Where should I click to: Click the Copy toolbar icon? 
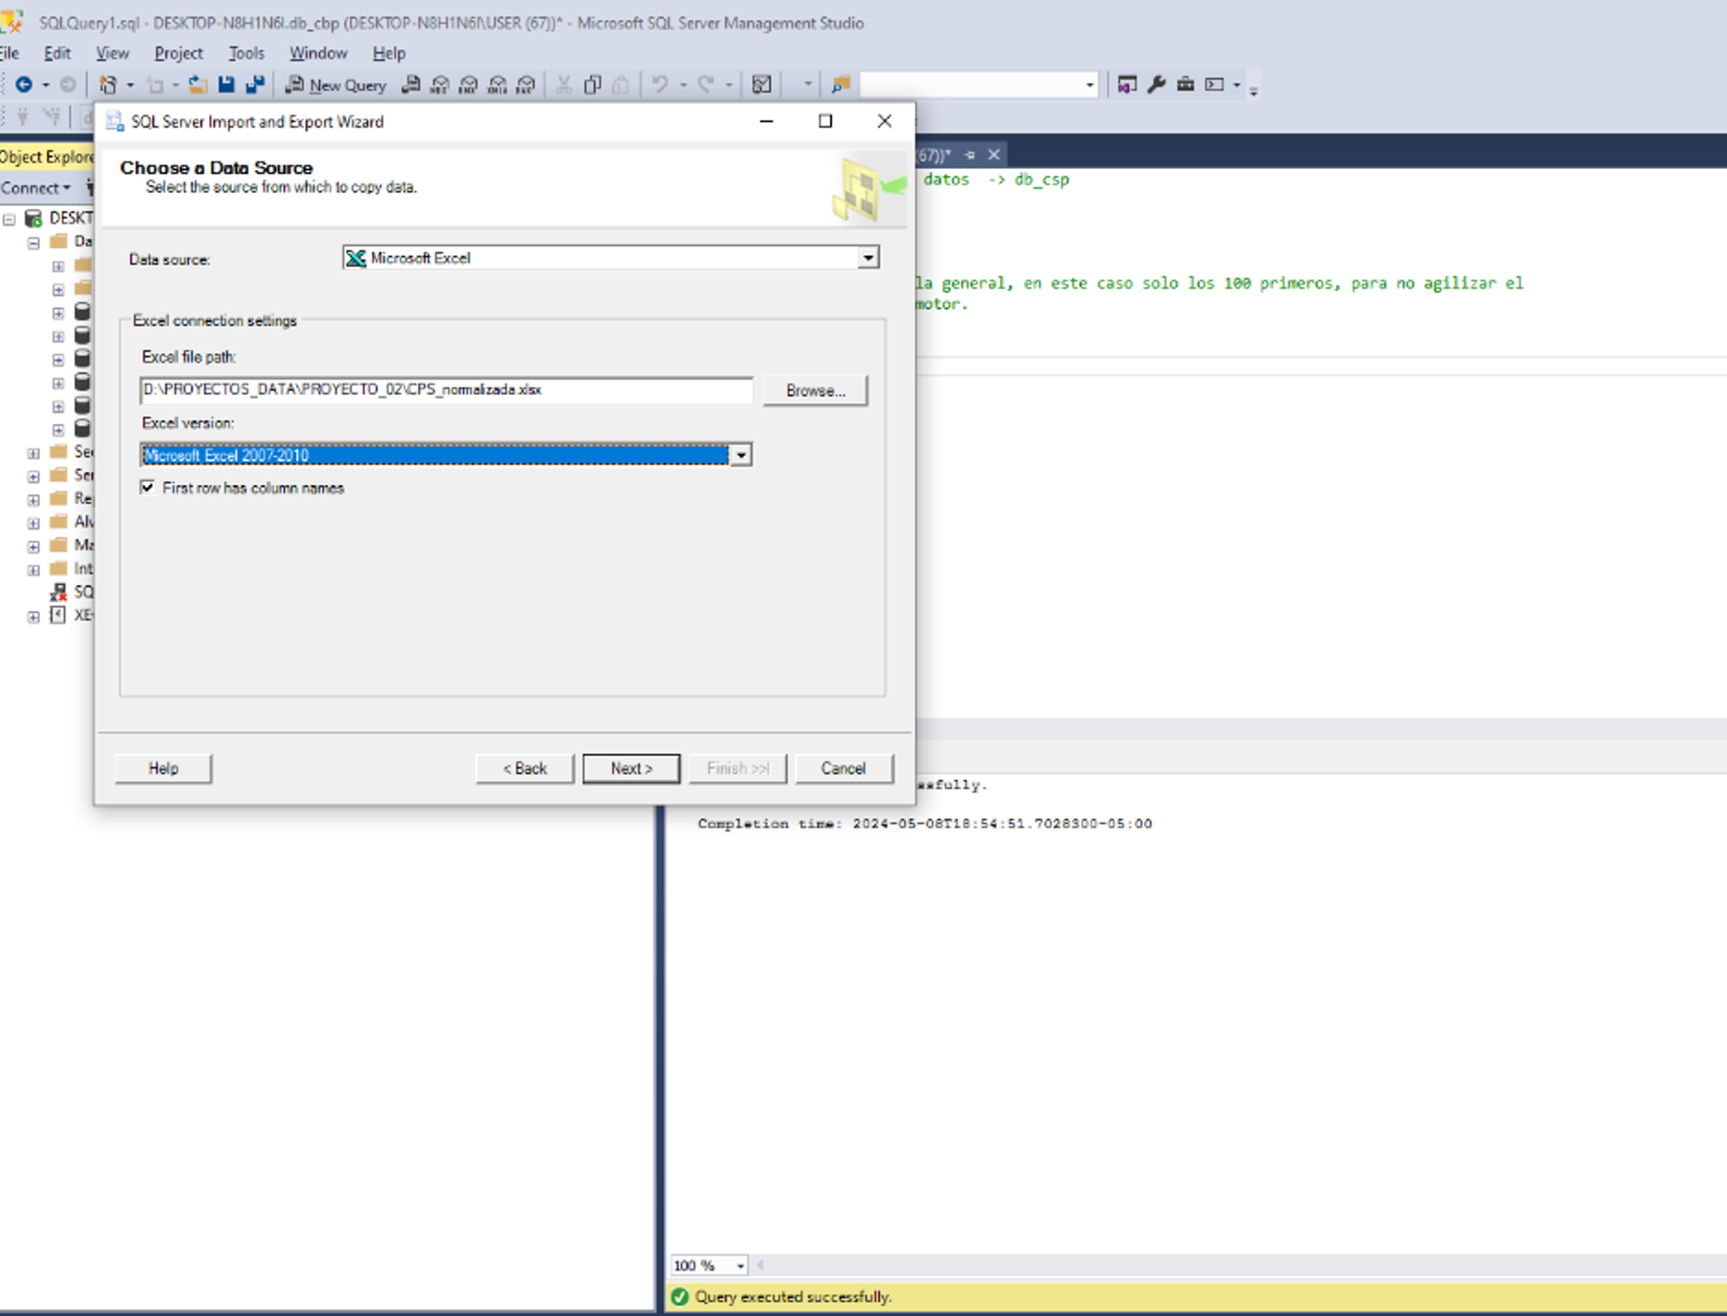[593, 85]
